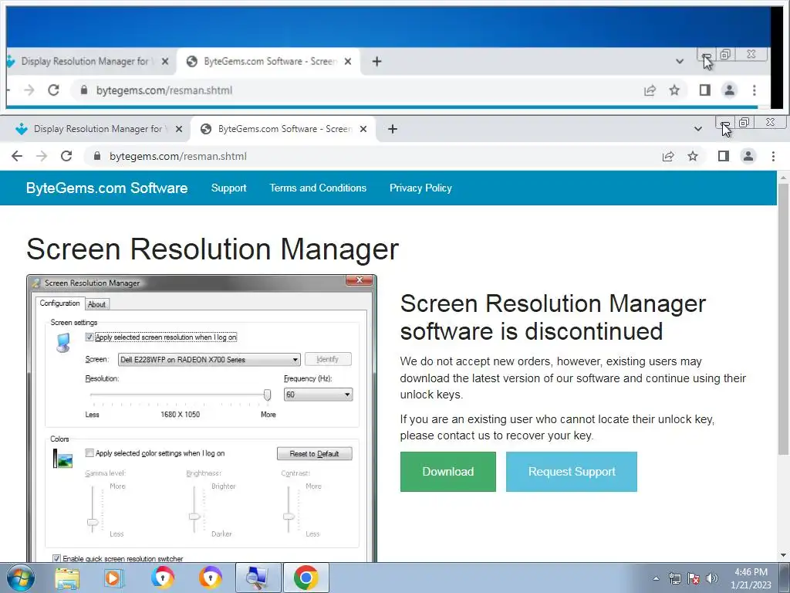The image size is (790, 593).
Task: Click the network icon in system tray
Action: (x=674, y=578)
